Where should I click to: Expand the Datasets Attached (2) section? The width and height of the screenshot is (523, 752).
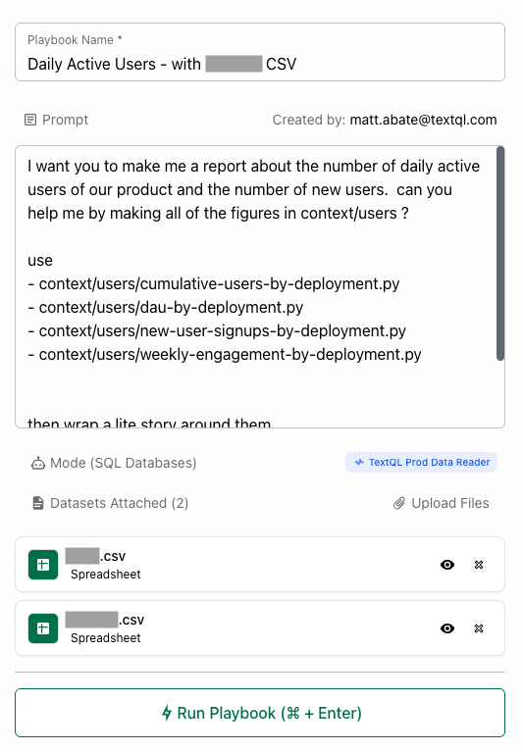pyautogui.click(x=110, y=503)
